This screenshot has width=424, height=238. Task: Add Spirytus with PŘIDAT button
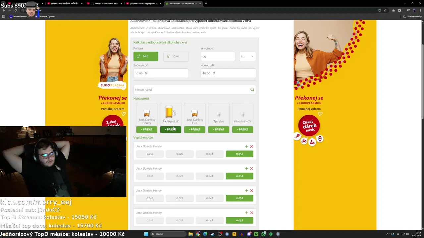tap(219, 130)
